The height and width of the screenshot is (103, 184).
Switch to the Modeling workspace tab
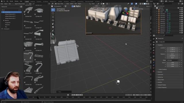click(x=32, y=1)
